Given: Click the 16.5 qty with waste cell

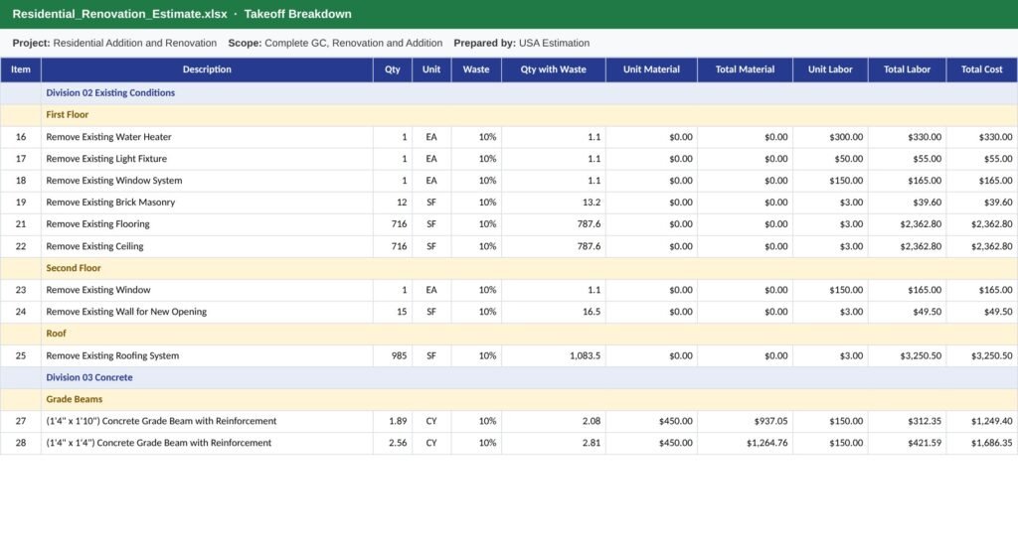Looking at the screenshot, I should tap(553, 312).
